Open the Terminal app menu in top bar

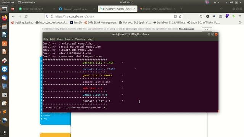[27, 2]
